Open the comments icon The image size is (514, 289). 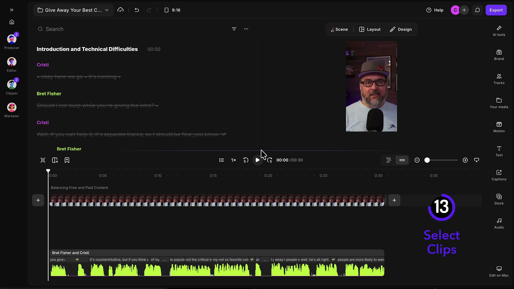[x=477, y=10]
